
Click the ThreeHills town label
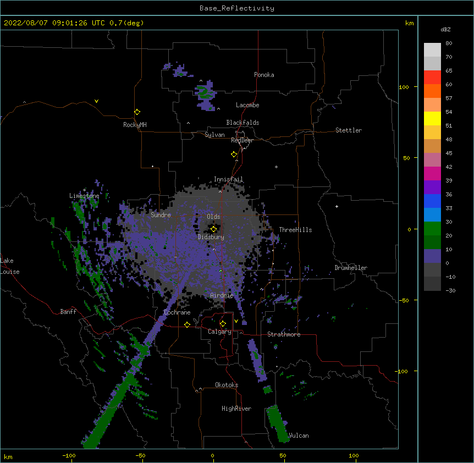(x=295, y=230)
